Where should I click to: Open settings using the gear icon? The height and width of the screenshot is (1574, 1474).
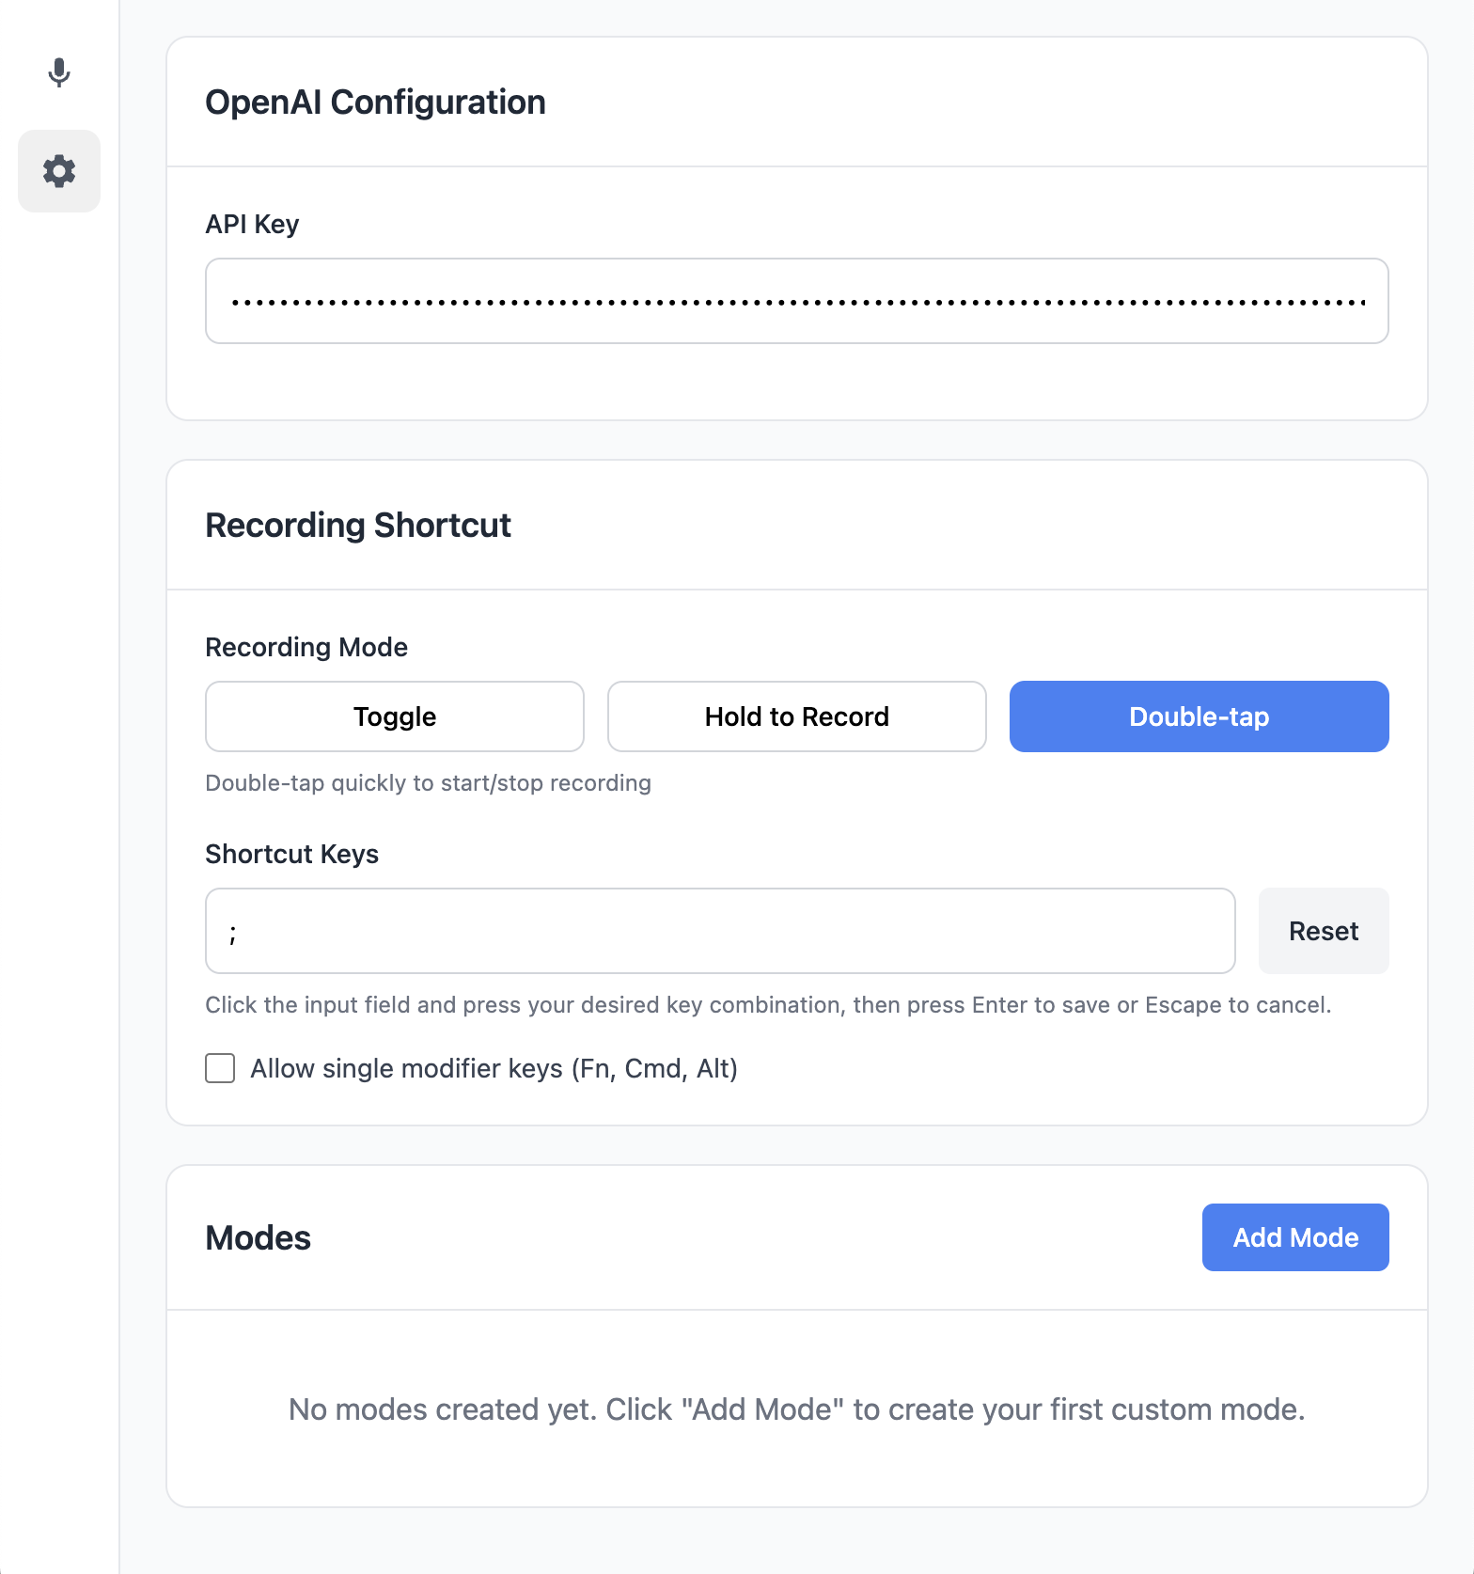pyautogui.click(x=59, y=171)
